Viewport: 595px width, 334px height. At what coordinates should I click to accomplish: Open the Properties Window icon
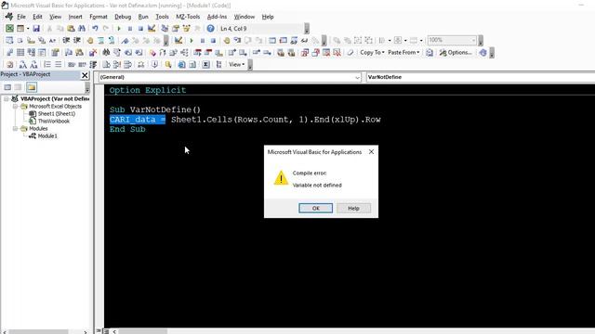tap(176, 29)
